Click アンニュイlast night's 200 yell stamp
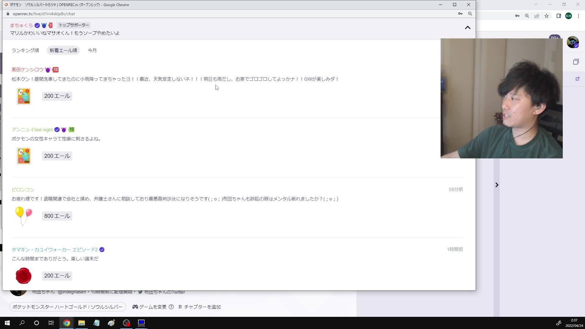Viewport: 585px width, 329px height. (24, 156)
